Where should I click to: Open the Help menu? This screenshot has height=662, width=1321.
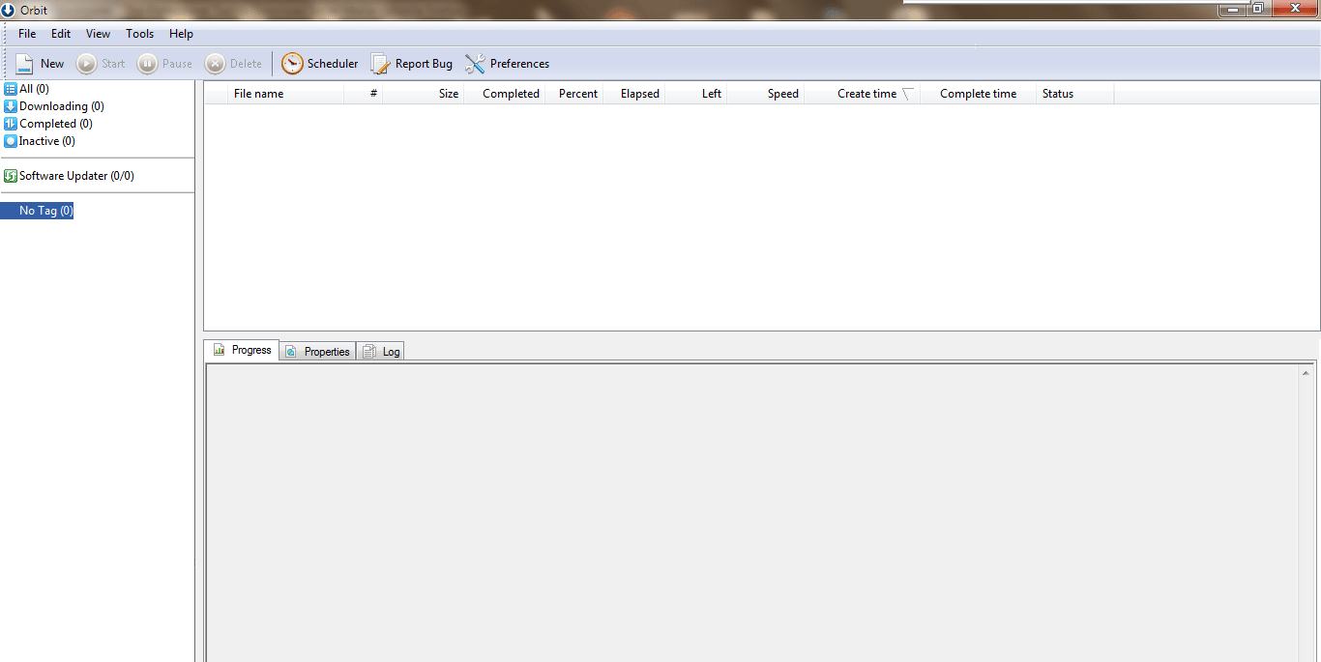(181, 34)
